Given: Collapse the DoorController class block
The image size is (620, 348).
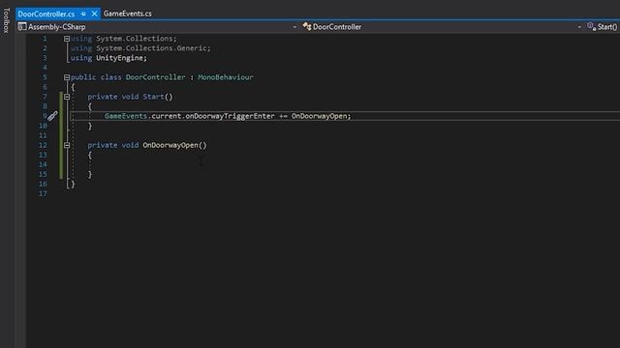Looking at the screenshot, I should pos(67,77).
